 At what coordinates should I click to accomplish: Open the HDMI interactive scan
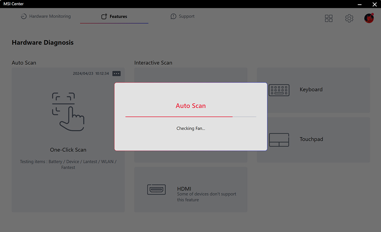191,189
